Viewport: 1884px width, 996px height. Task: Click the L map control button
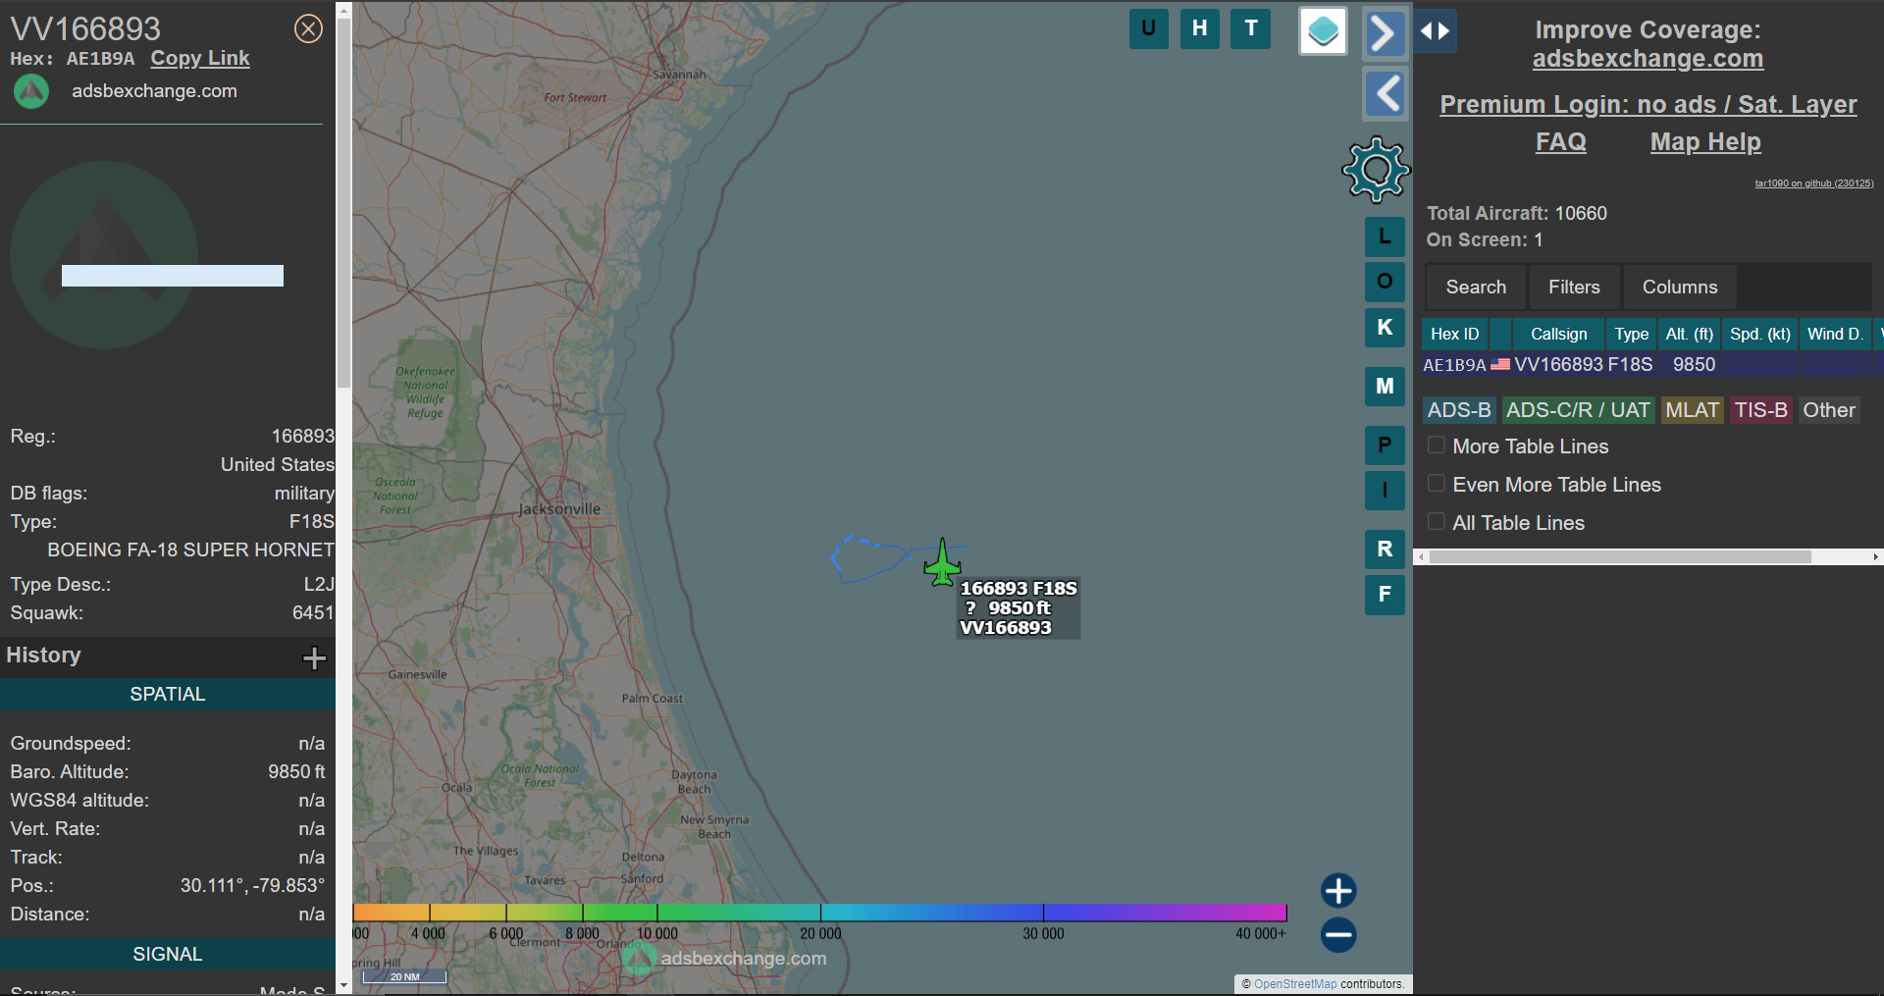click(1385, 236)
